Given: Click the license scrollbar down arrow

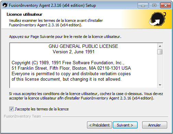Looking at the screenshot, I should coord(160,85).
